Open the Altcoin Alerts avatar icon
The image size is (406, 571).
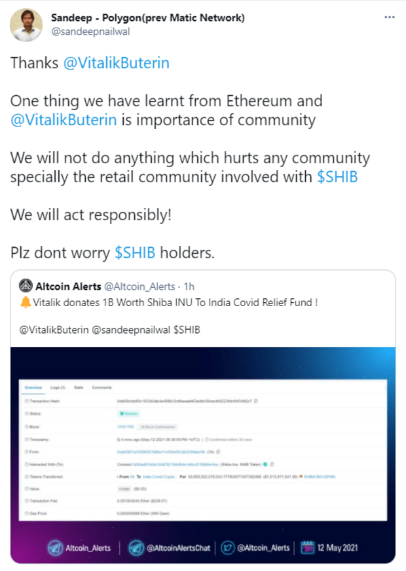coord(26,286)
